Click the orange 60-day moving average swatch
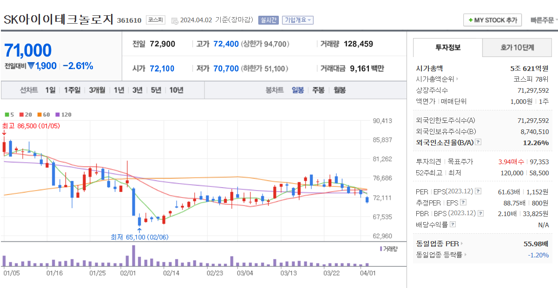 click(39, 115)
